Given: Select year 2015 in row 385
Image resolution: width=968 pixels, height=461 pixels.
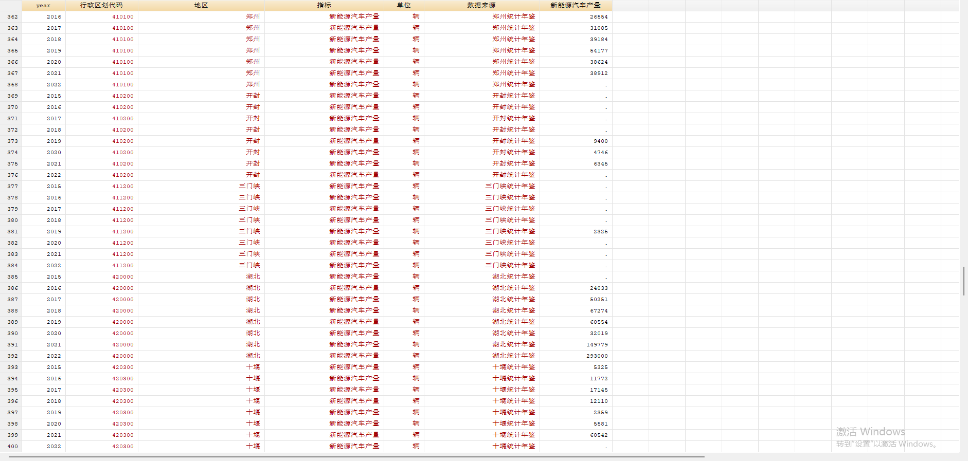Looking at the screenshot, I should (54, 277).
